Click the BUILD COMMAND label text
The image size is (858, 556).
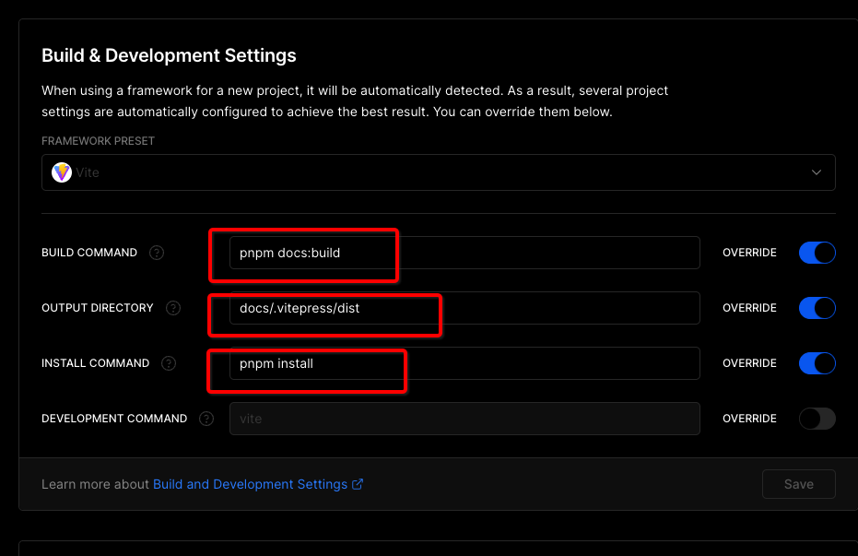pos(89,253)
